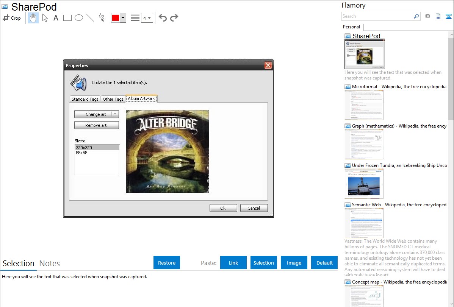Pick the ellipse shape tool

(x=79, y=18)
